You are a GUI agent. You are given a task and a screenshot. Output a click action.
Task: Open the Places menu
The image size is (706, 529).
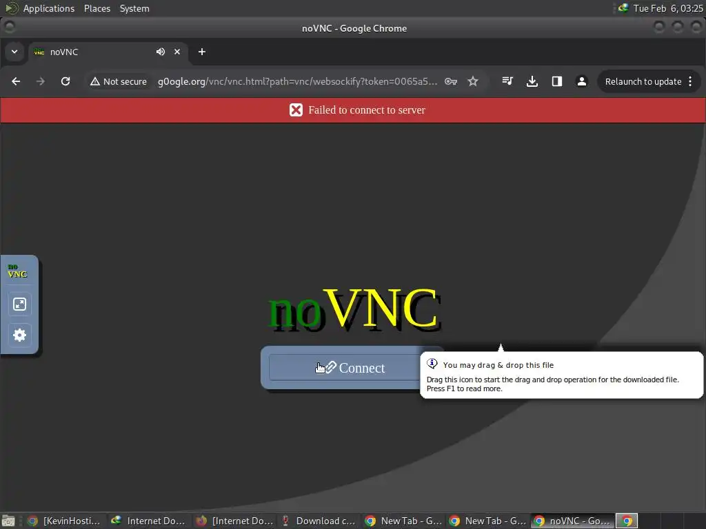pyautogui.click(x=97, y=8)
